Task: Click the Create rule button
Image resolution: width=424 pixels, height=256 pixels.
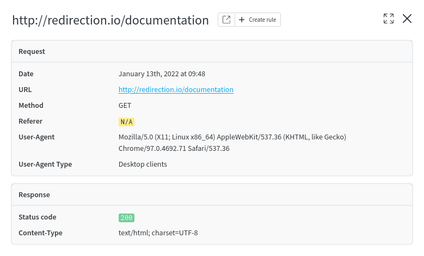Action: [x=257, y=20]
